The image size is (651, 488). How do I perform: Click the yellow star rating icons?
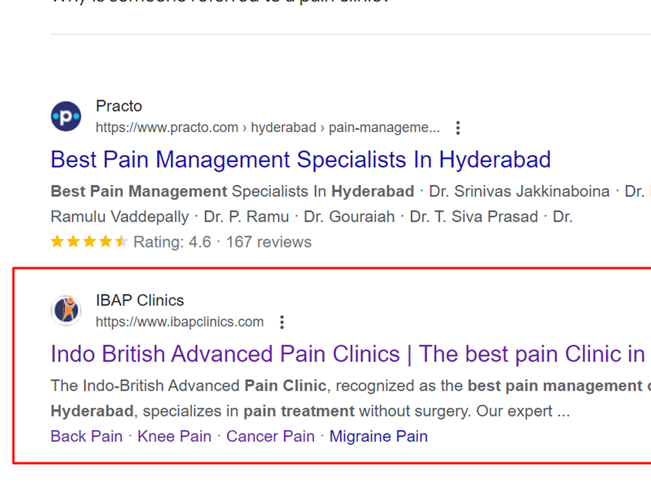89,241
